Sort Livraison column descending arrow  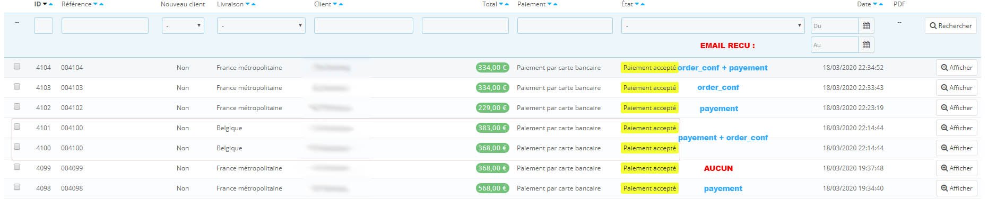click(x=248, y=4)
